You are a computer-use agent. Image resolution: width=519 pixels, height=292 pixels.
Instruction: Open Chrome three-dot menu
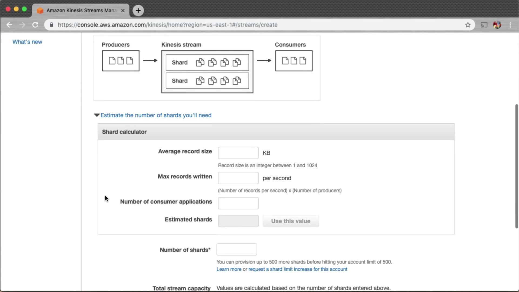point(510,25)
